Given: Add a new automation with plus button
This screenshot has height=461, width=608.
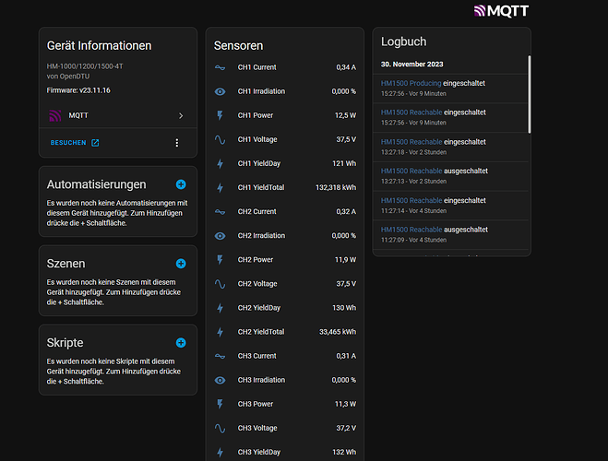Looking at the screenshot, I should click(x=181, y=184).
